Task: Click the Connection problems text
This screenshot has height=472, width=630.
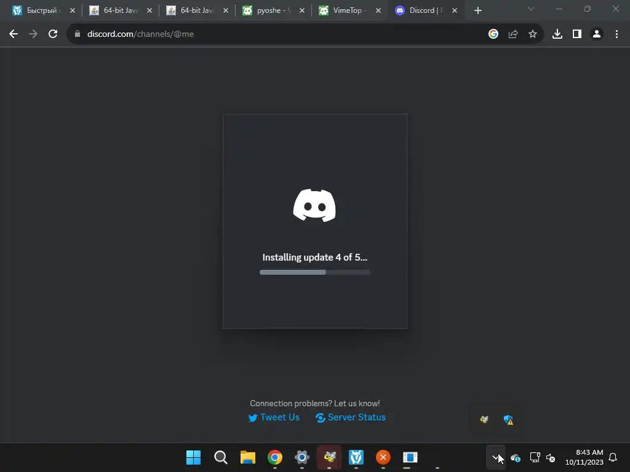Action: tap(314, 403)
